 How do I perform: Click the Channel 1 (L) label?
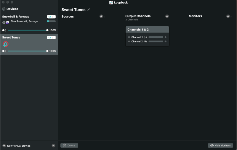[x=139, y=37]
